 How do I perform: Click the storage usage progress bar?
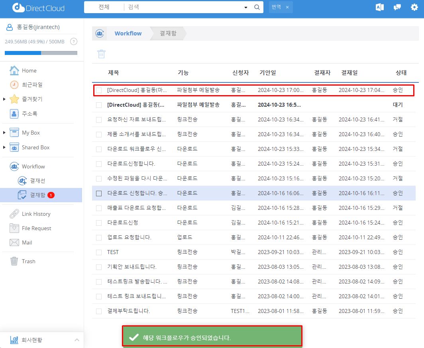click(41, 53)
